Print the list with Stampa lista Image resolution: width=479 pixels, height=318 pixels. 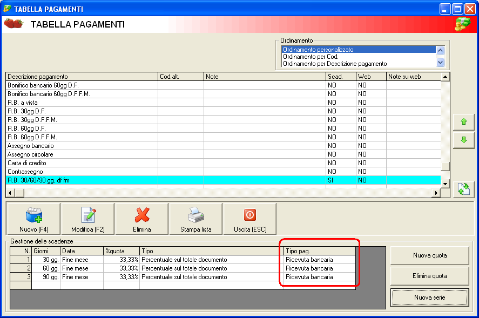point(196,219)
